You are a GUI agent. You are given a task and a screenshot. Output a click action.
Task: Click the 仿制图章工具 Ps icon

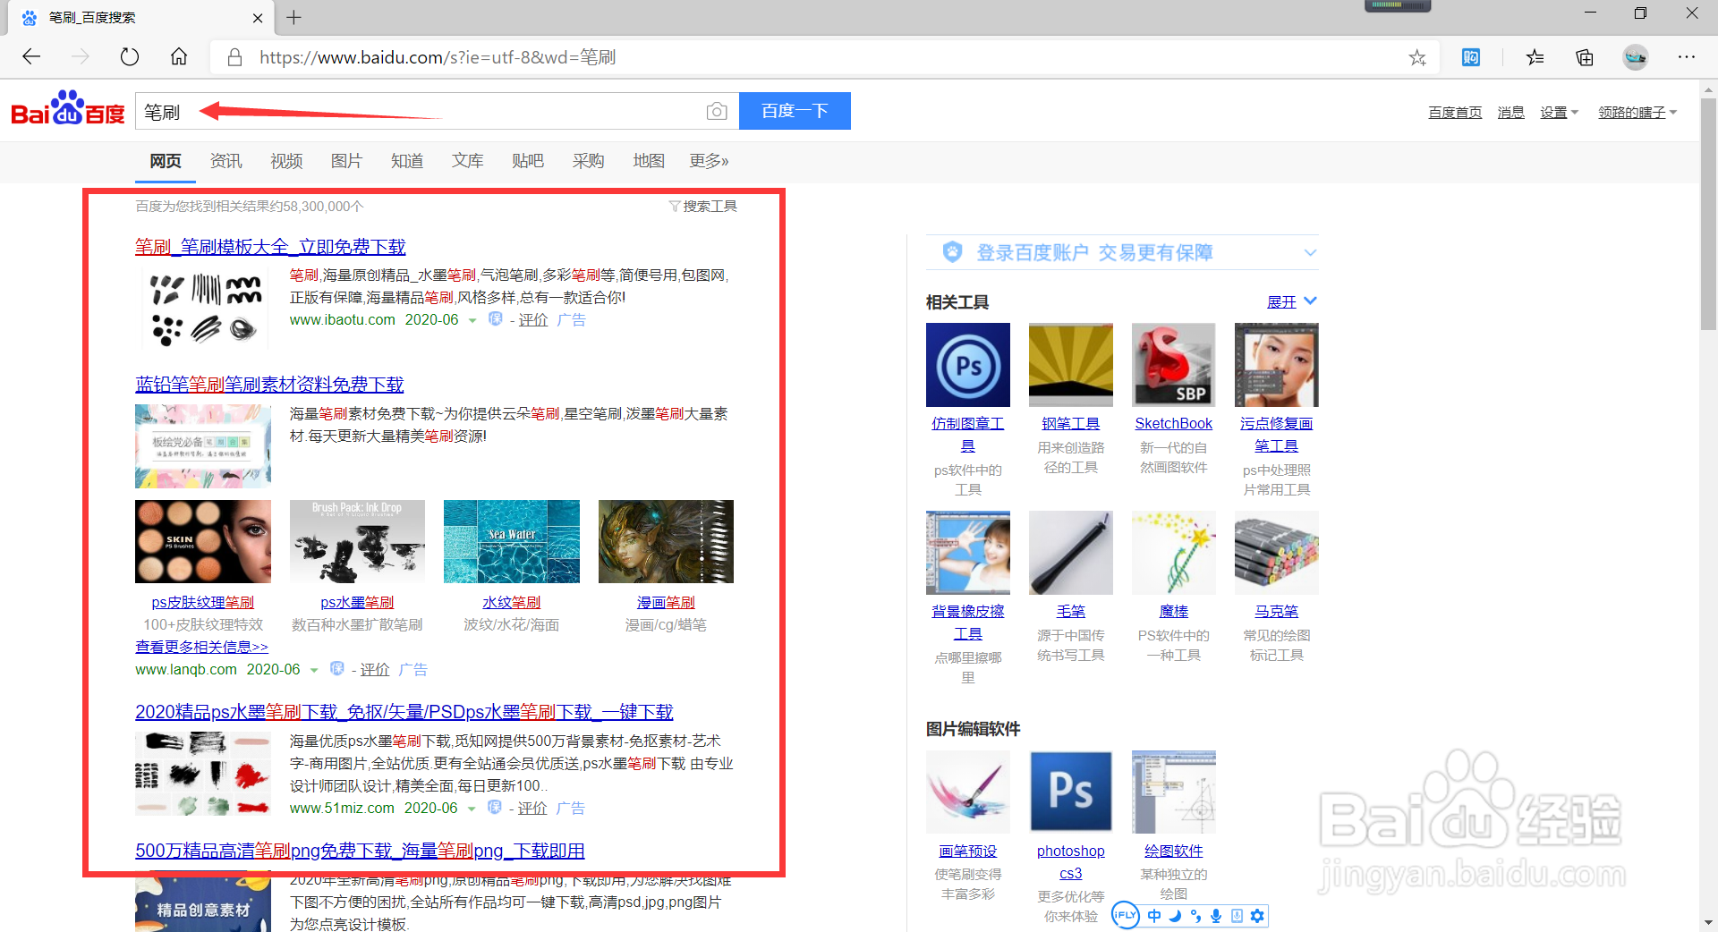pyautogui.click(x=967, y=364)
